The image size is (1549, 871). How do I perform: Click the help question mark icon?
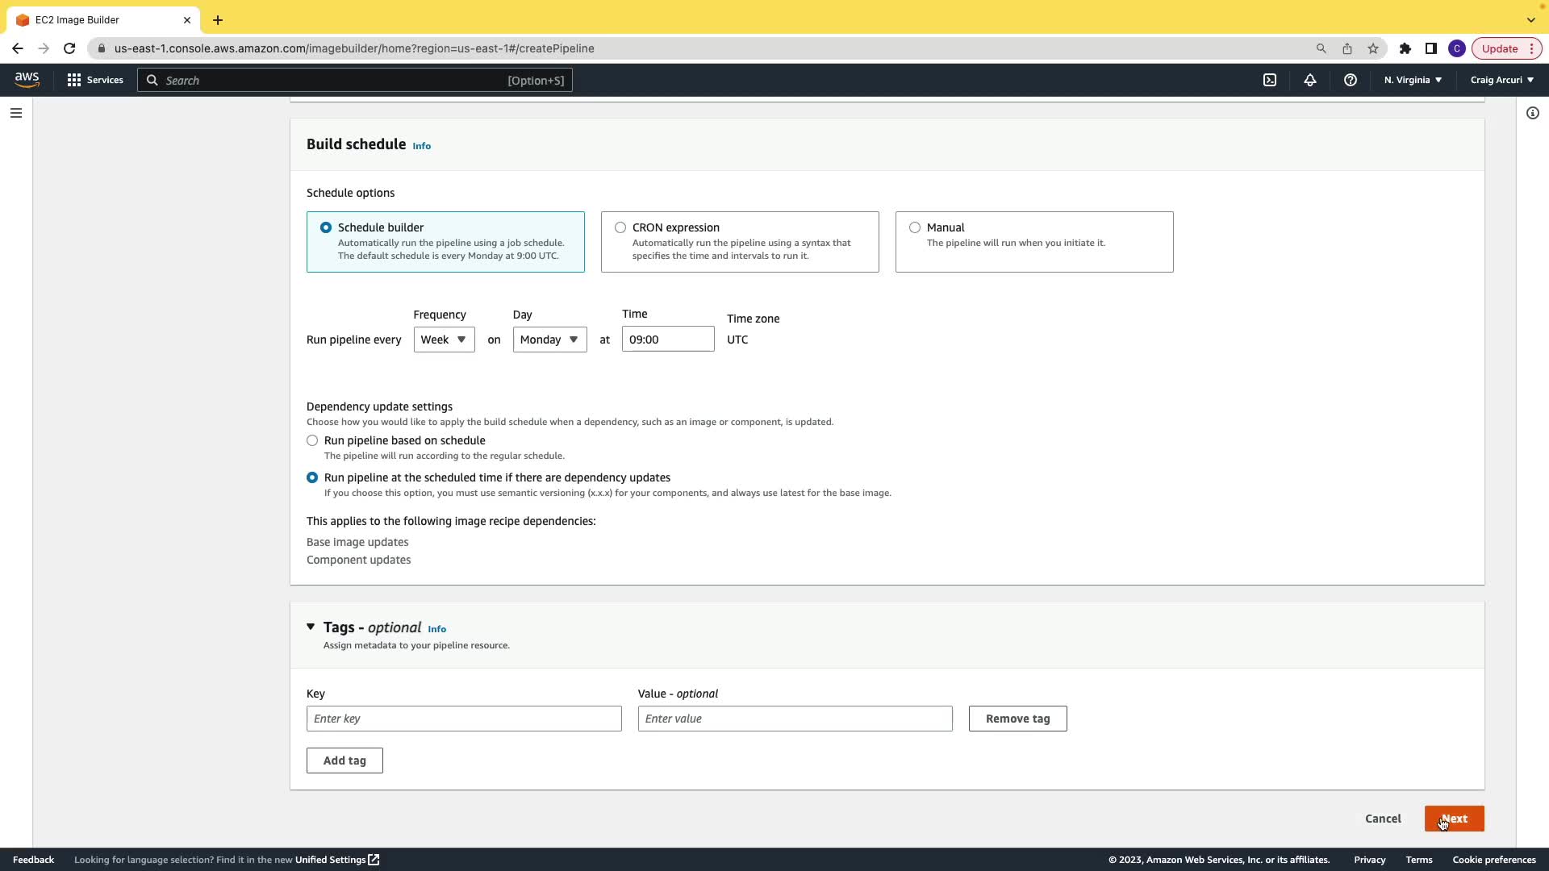click(x=1351, y=80)
